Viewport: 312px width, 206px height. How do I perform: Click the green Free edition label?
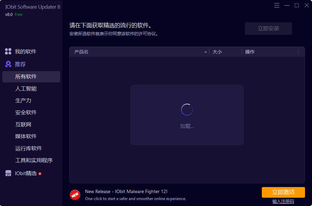(19, 15)
